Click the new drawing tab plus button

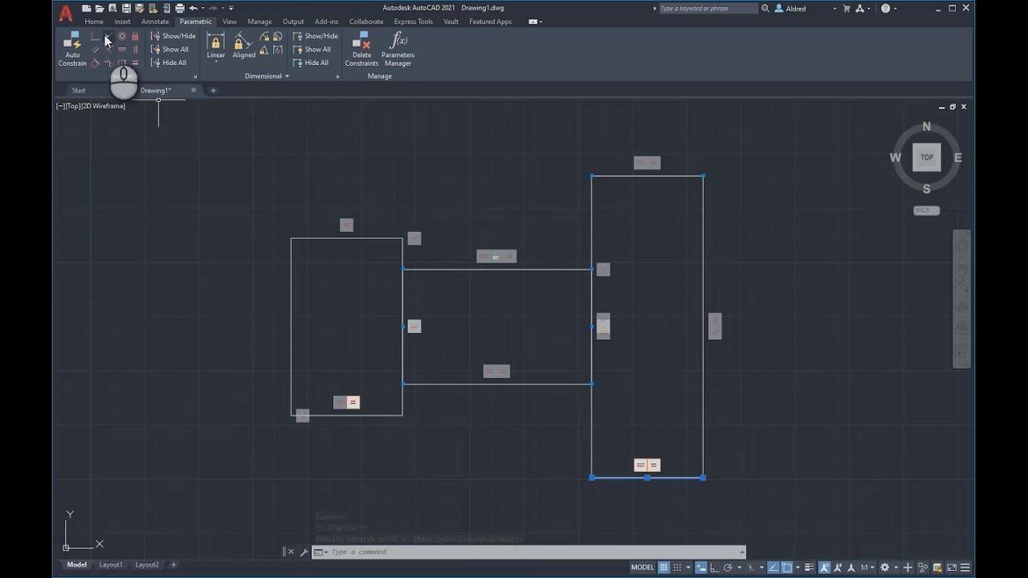(213, 91)
